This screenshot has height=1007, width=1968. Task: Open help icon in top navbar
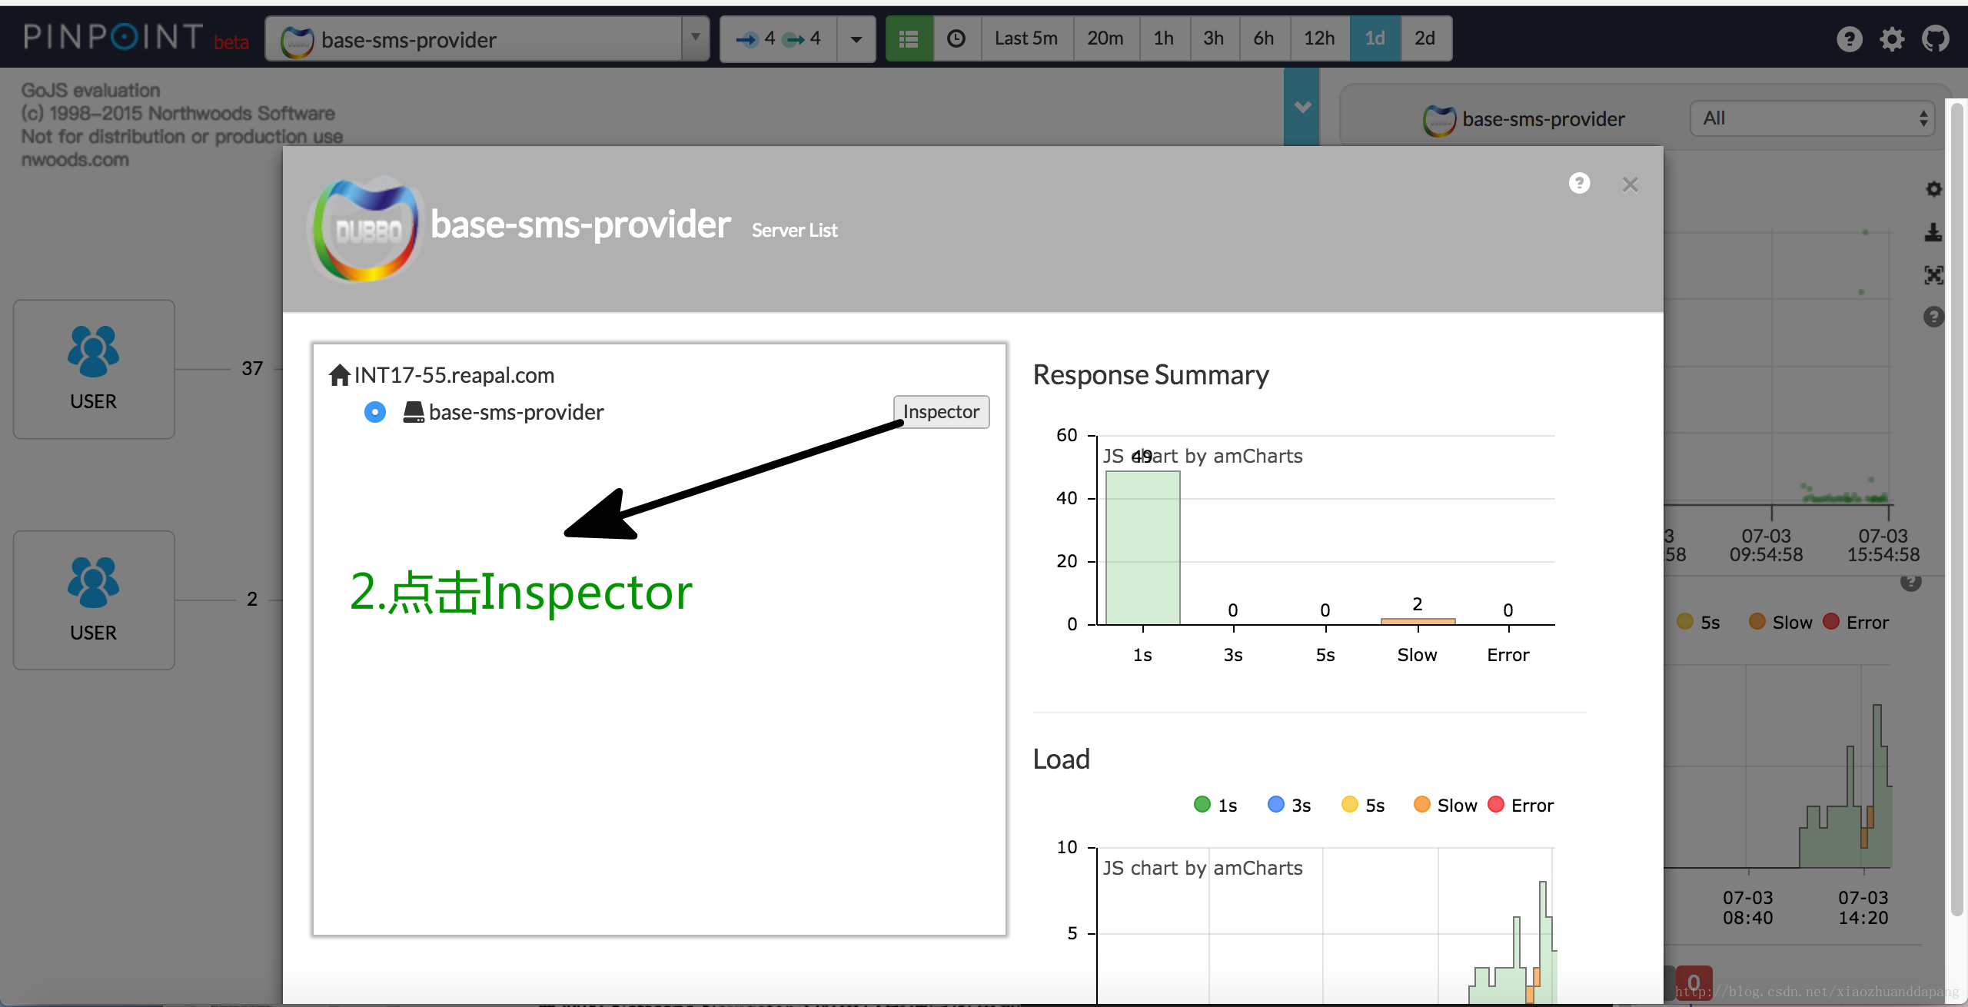pyautogui.click(x=1850, y=38)
